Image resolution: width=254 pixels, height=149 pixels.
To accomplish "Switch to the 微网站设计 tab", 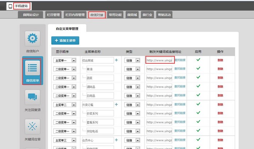I will coord(30,15).
